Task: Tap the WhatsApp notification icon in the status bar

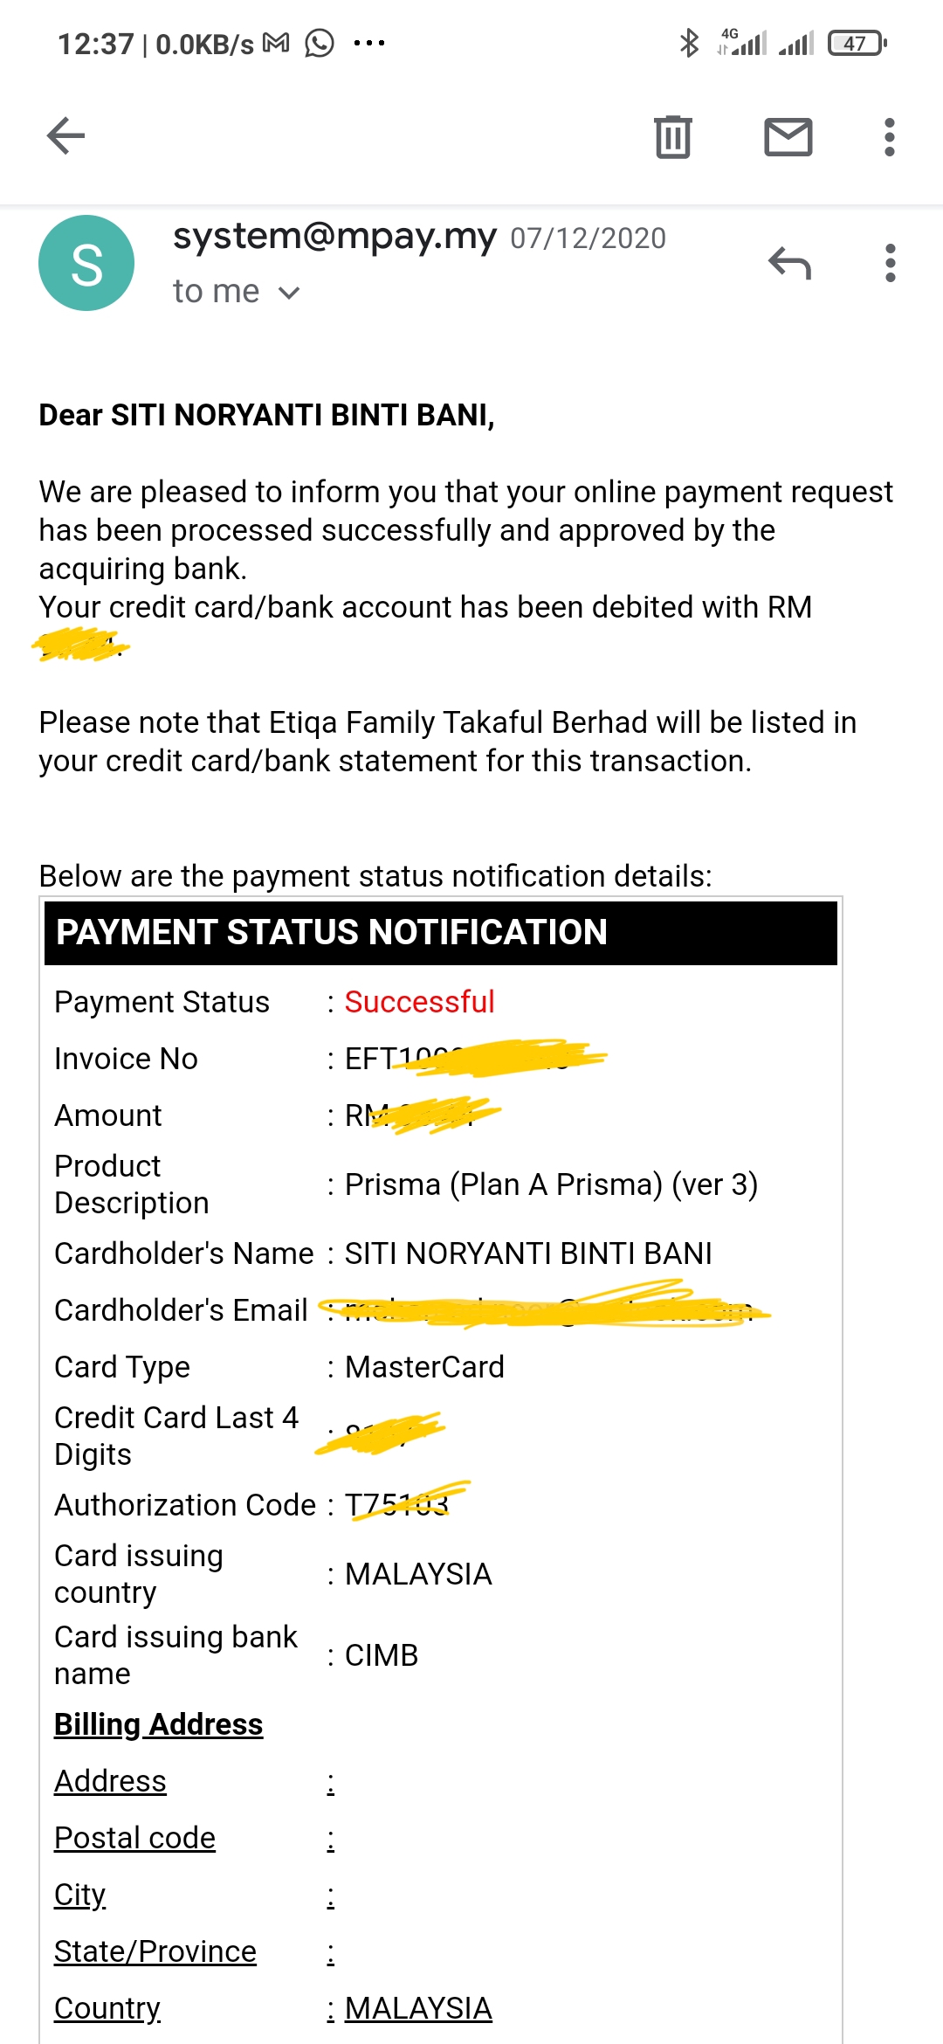Action: point(320,43)
